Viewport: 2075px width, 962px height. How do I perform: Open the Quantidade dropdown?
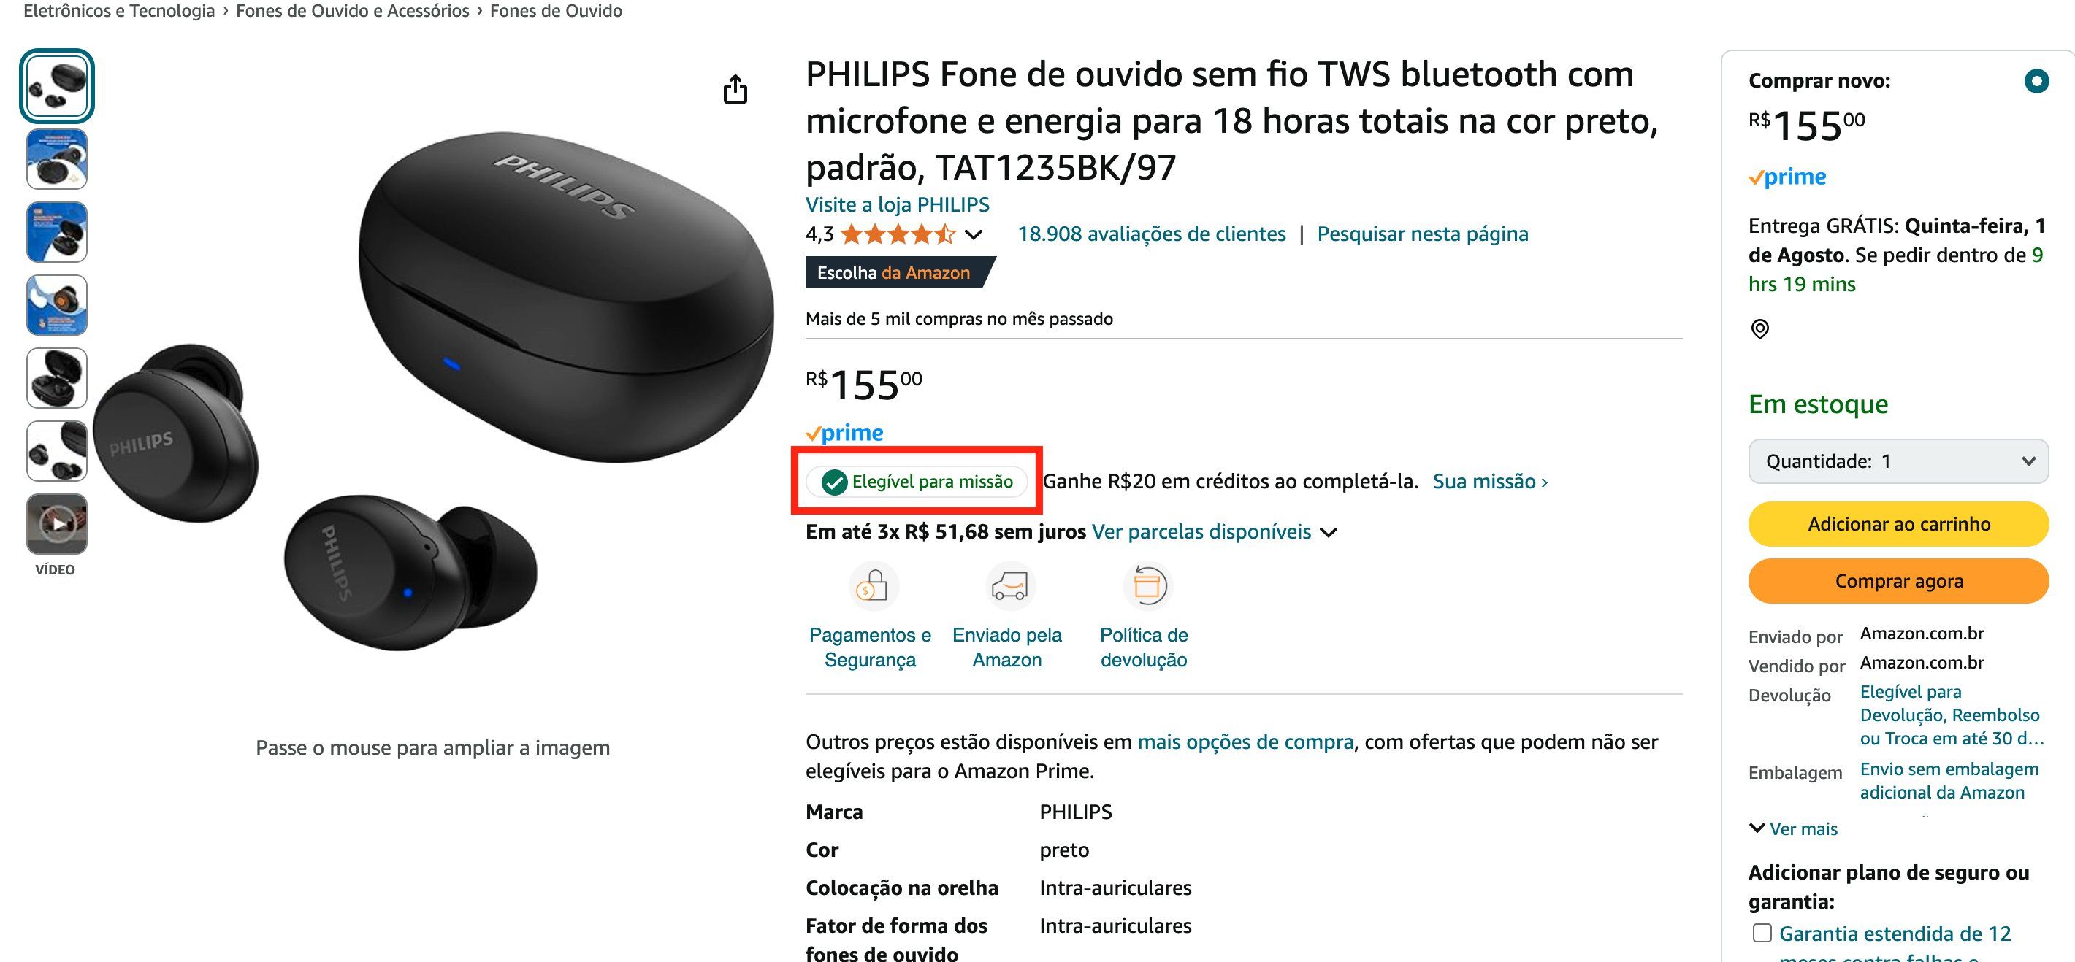pos(1898,461)
